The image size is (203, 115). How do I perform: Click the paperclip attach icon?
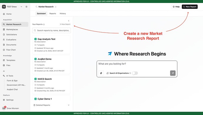101,73
